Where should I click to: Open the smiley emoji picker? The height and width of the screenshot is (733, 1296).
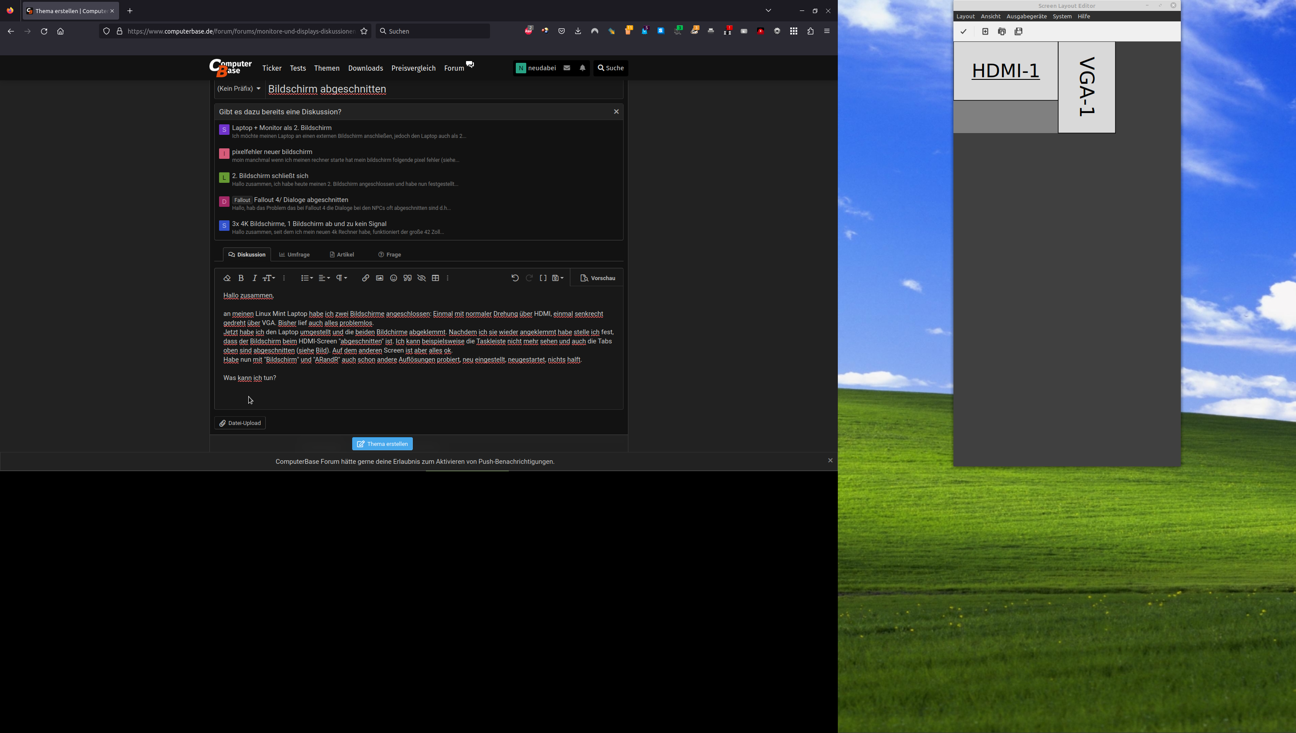[x=394, y=278]
